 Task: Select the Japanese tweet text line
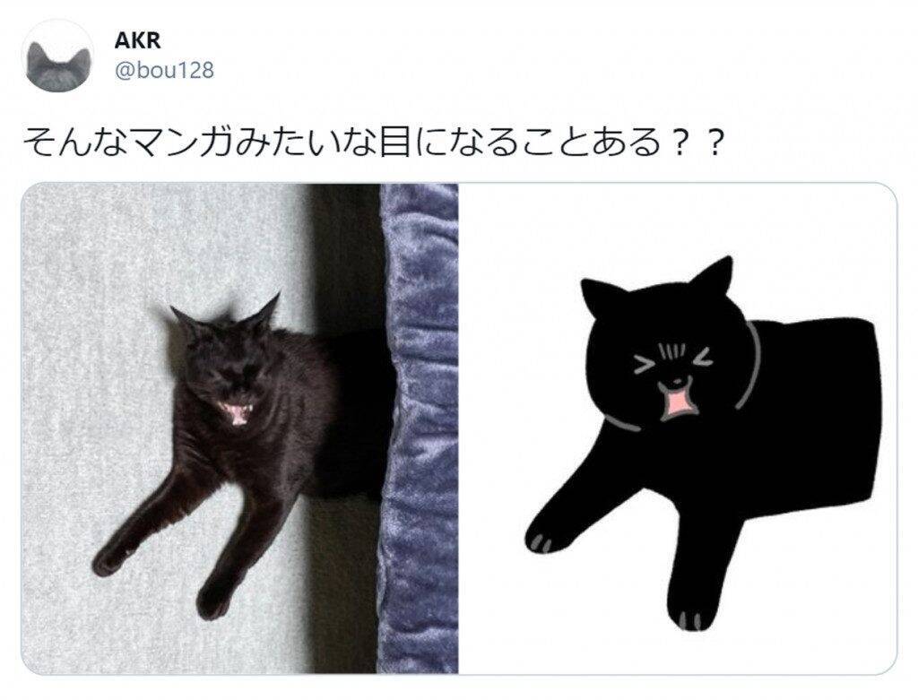pyautogui.click(x=370, y=144)
